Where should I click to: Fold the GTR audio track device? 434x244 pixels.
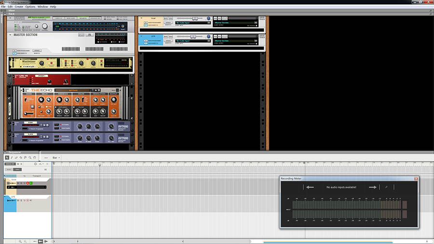coord(141,36)
